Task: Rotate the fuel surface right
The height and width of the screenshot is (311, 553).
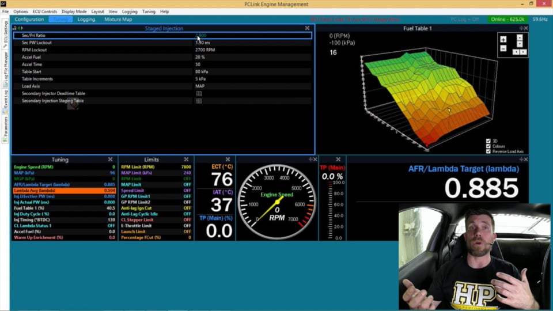Action: (524, 52)
